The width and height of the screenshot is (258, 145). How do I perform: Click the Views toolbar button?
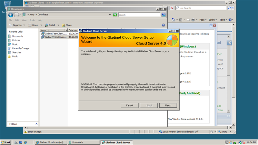pyautogui.click(x=34, y=25)
